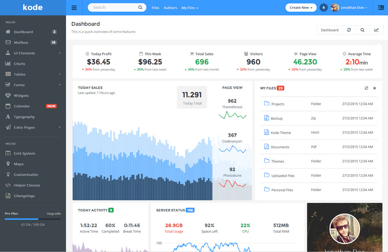Open the Files link in top bar
388x252 pixels.
pos(155,8)
